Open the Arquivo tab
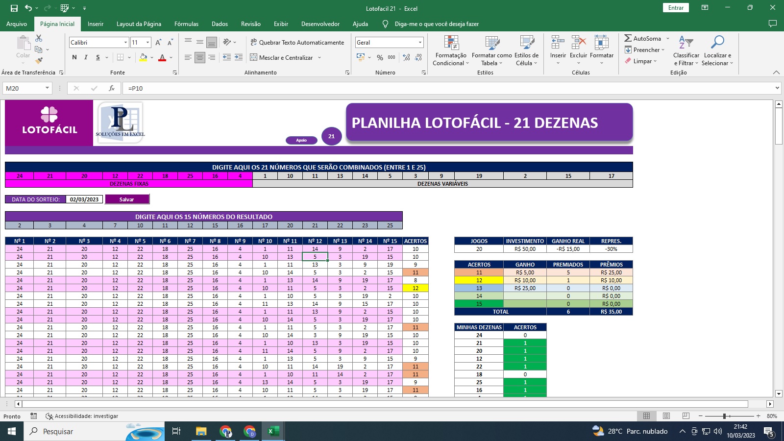784x441 pixels. pos(17,24)
